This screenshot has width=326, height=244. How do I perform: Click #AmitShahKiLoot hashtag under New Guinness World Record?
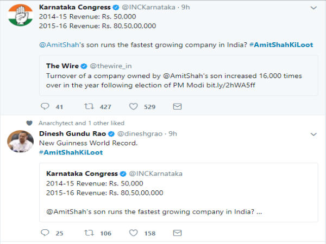point(71,152)
